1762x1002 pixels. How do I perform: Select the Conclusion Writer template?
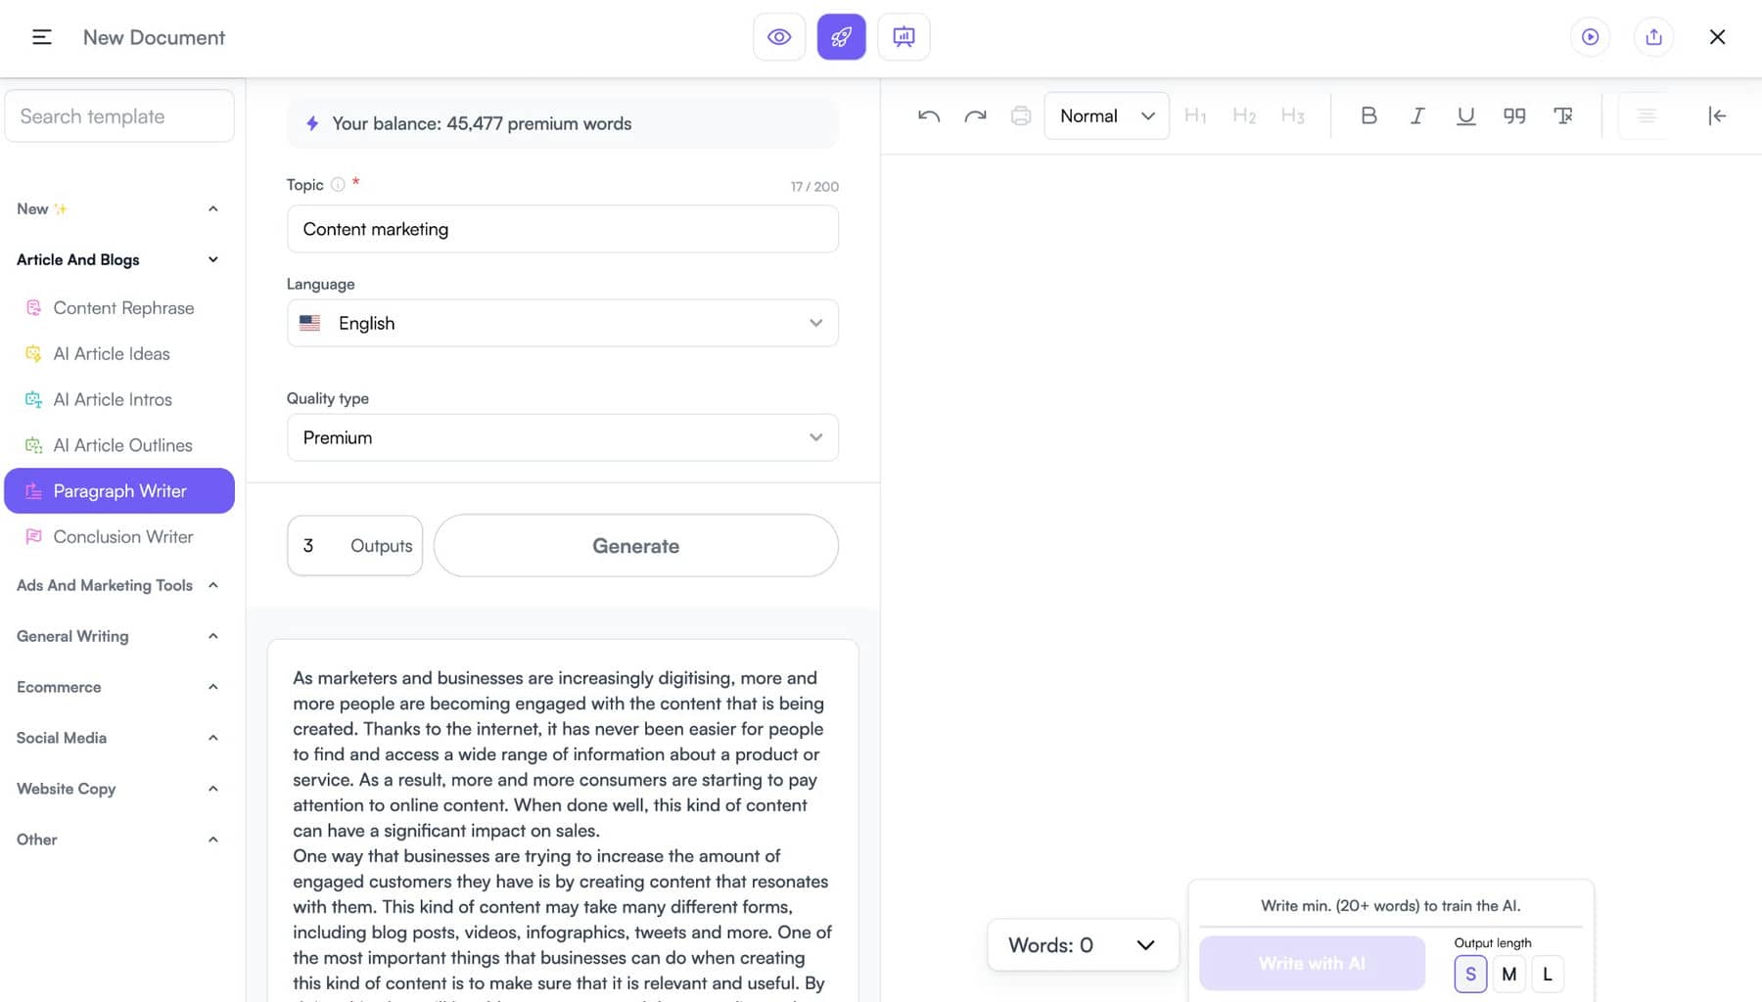pos(122,536)
